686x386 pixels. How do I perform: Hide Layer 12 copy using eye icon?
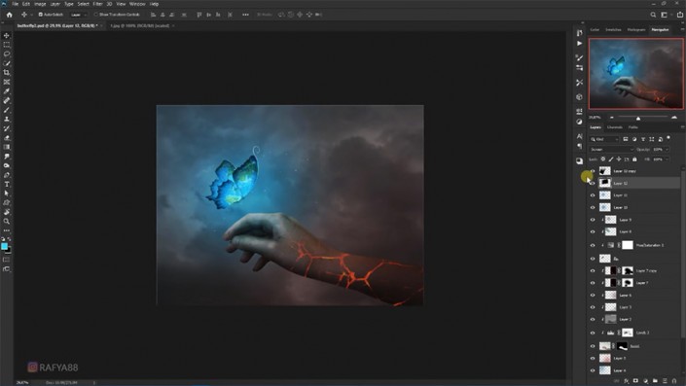point(593,171)
